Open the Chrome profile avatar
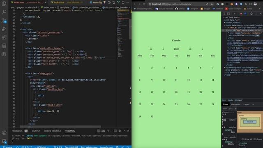The width and height of the screenshot is (263, 148). [x=255, y=4]
